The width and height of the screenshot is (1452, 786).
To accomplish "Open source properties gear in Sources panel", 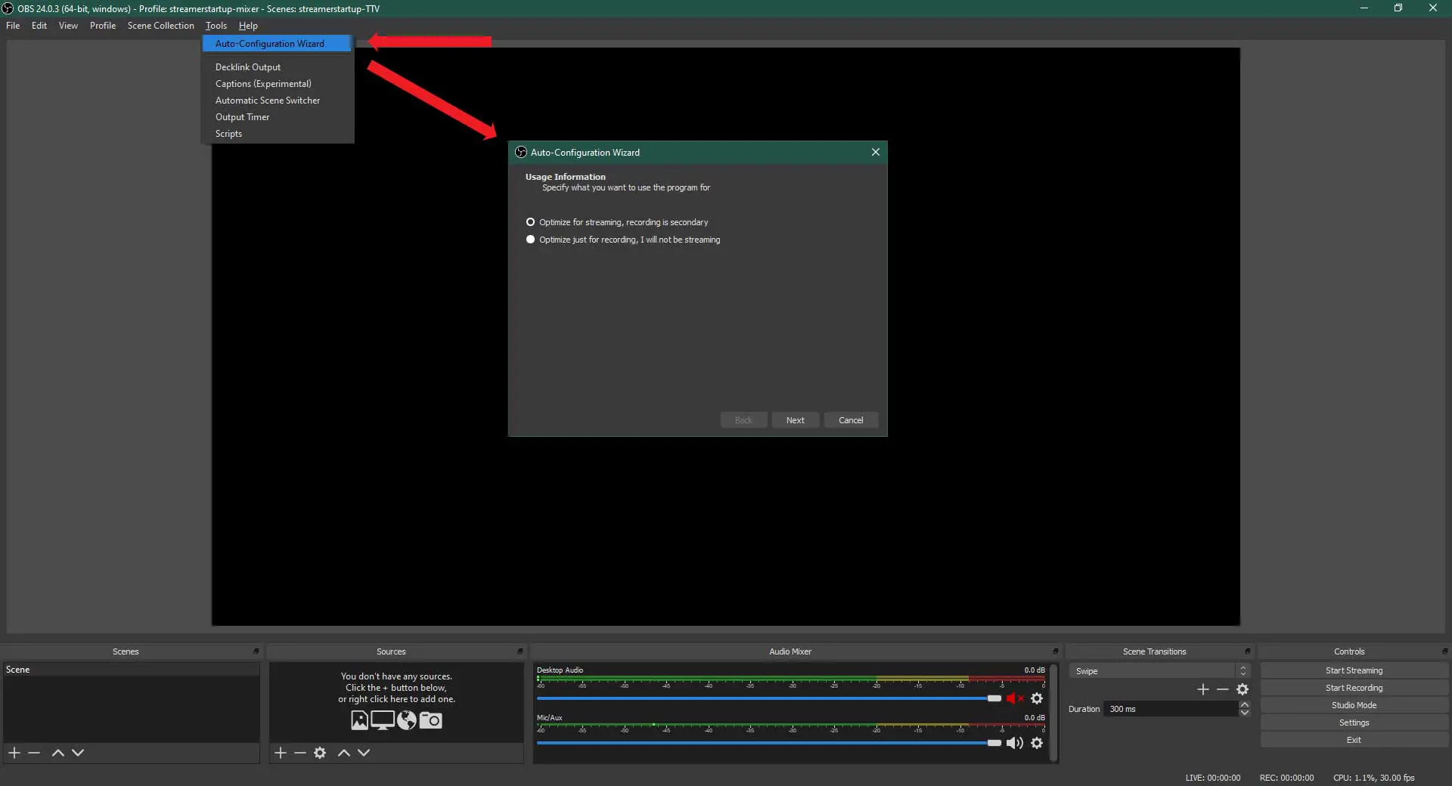I will click(320, 753).
